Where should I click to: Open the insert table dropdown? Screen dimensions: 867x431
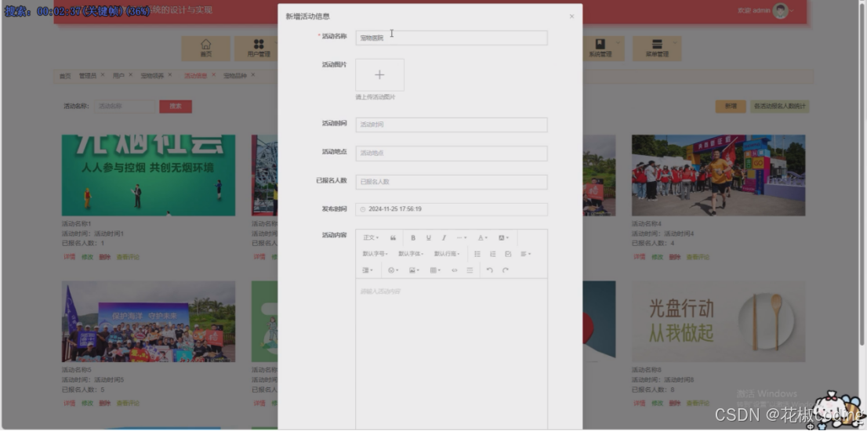(435, 271)
